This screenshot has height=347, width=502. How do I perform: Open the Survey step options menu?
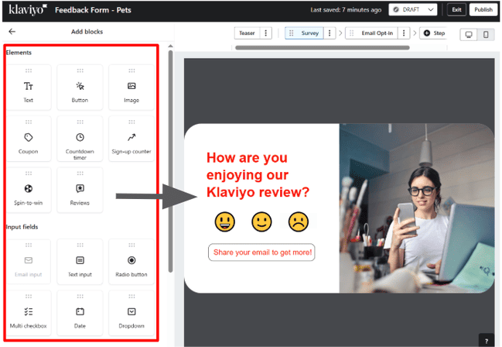point(330,33)
